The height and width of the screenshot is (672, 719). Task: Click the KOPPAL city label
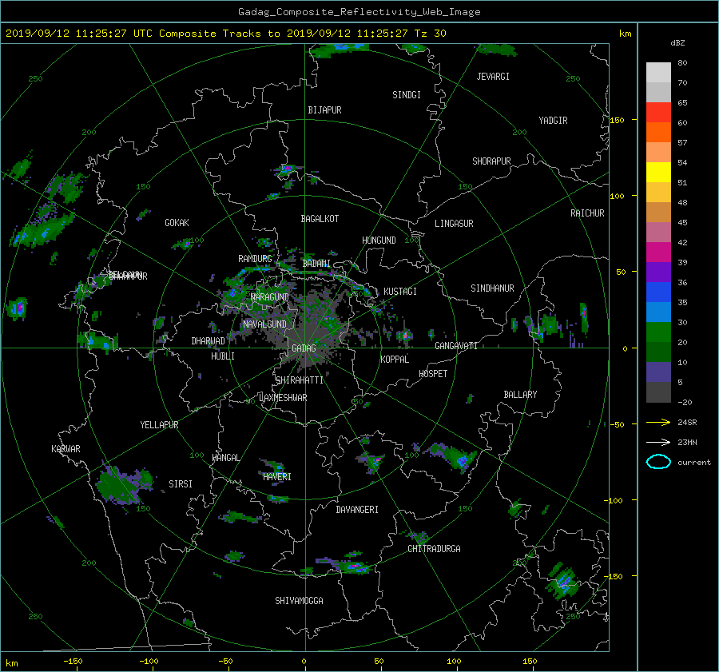(x=395, y=360)
